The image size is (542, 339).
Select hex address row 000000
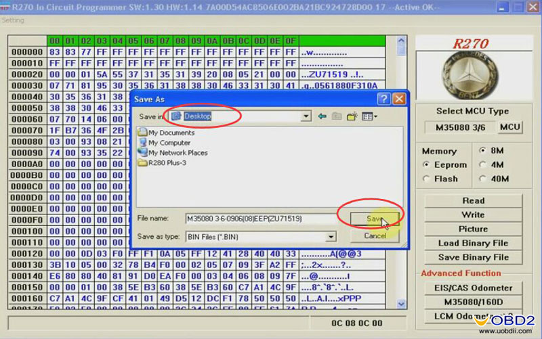point(27,52)
